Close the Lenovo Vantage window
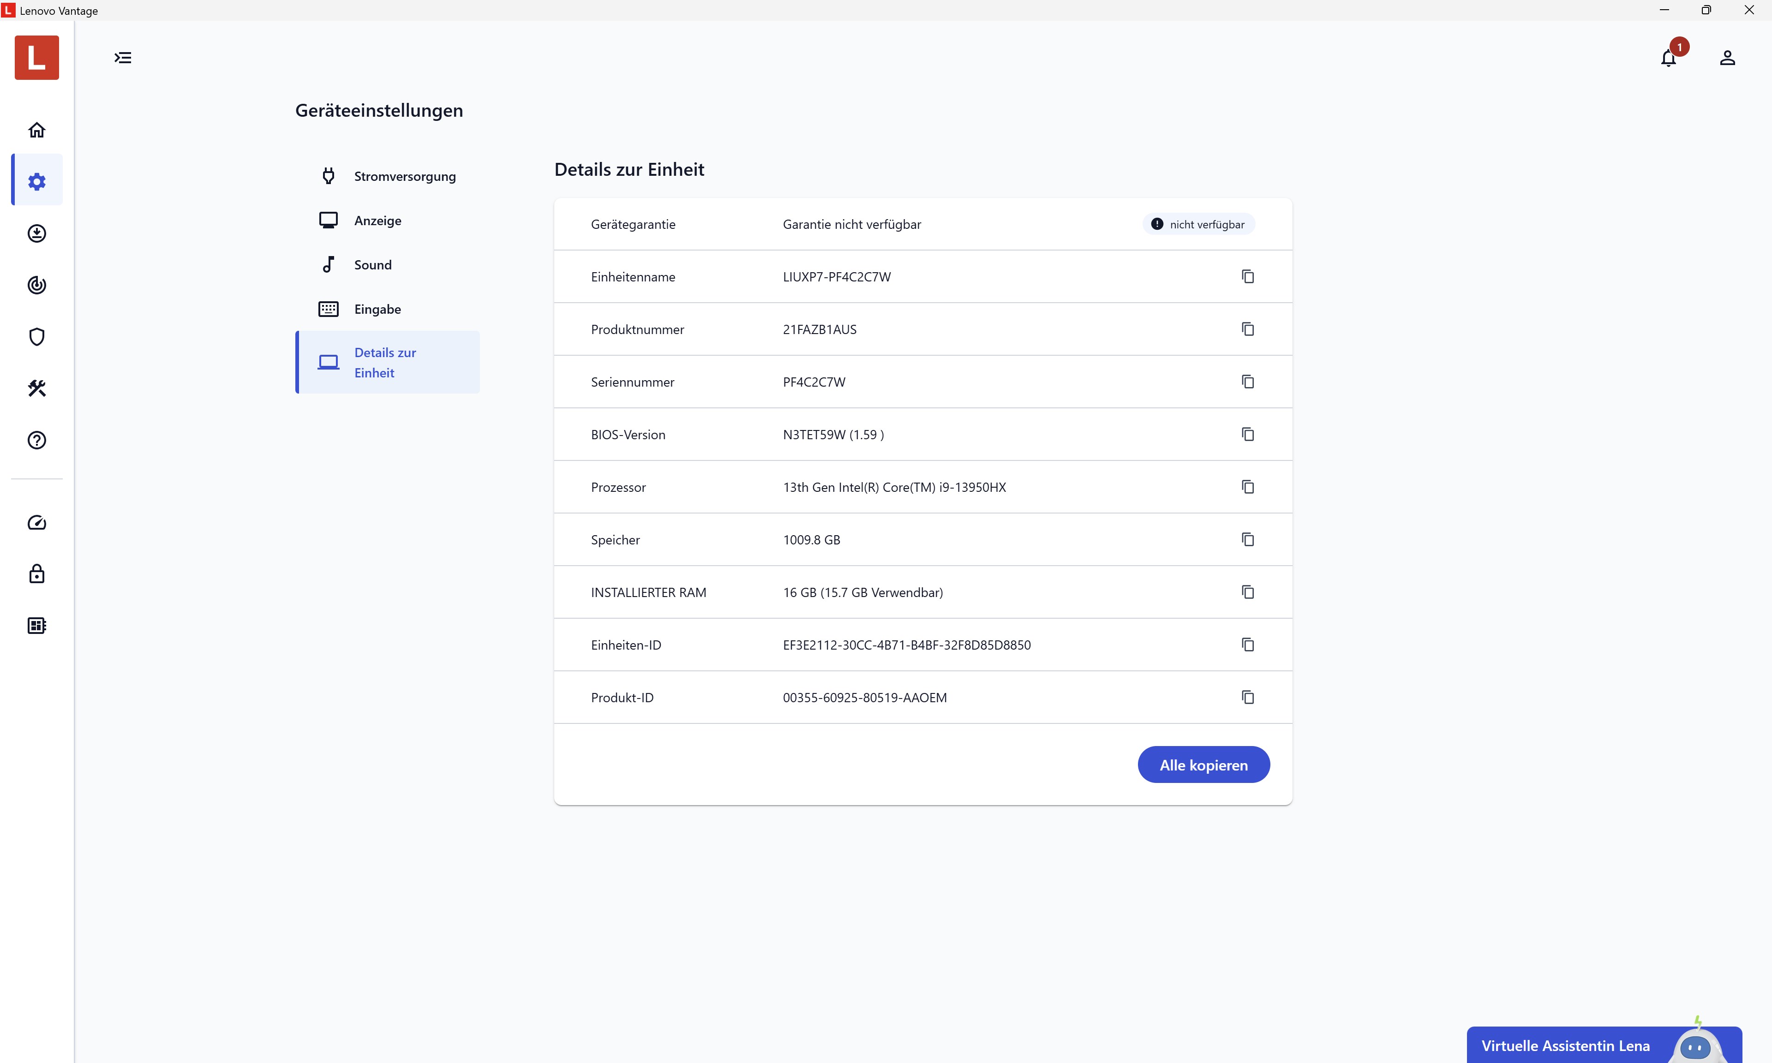1772x1063 pixels. tap(1749, 10)
